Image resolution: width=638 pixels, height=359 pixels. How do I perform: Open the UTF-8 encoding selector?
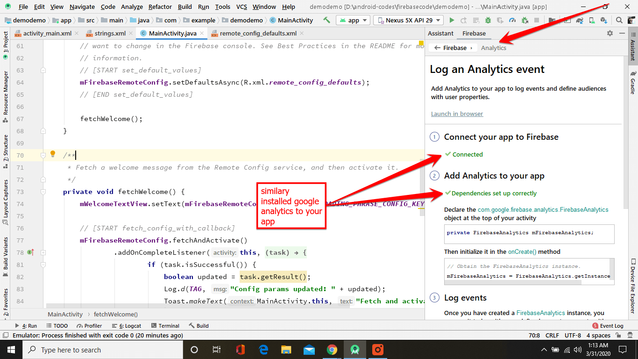point(573,335)
